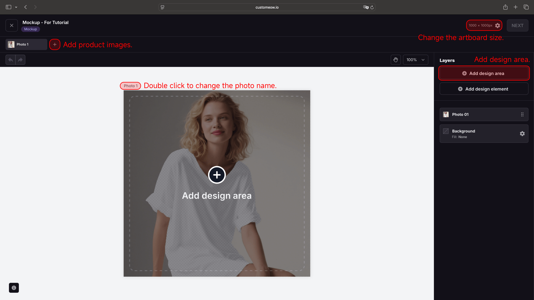Image resolution: width=534 pixels, height=300 pixels.
Task: Reload the page in the browser
Action: pyautogui.click(x=372, y=7)
